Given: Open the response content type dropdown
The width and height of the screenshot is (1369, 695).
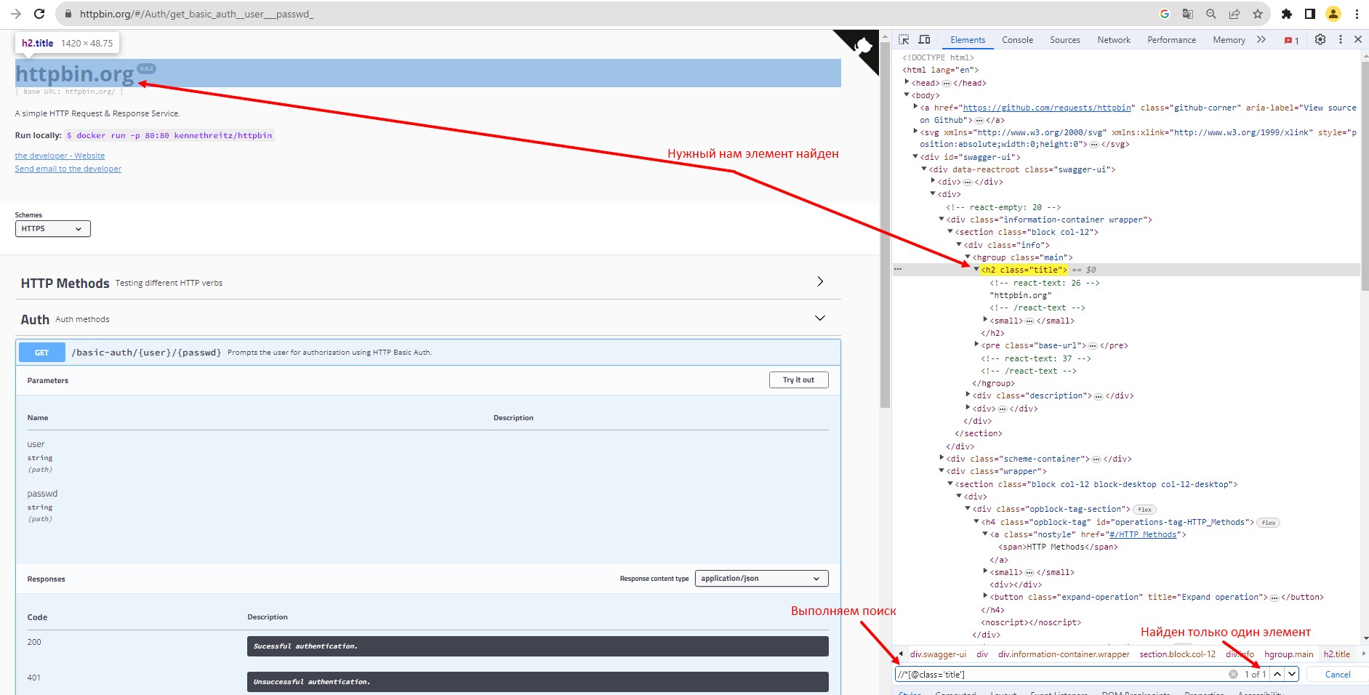Looking at the screenshot, I should tap(761, 579).
